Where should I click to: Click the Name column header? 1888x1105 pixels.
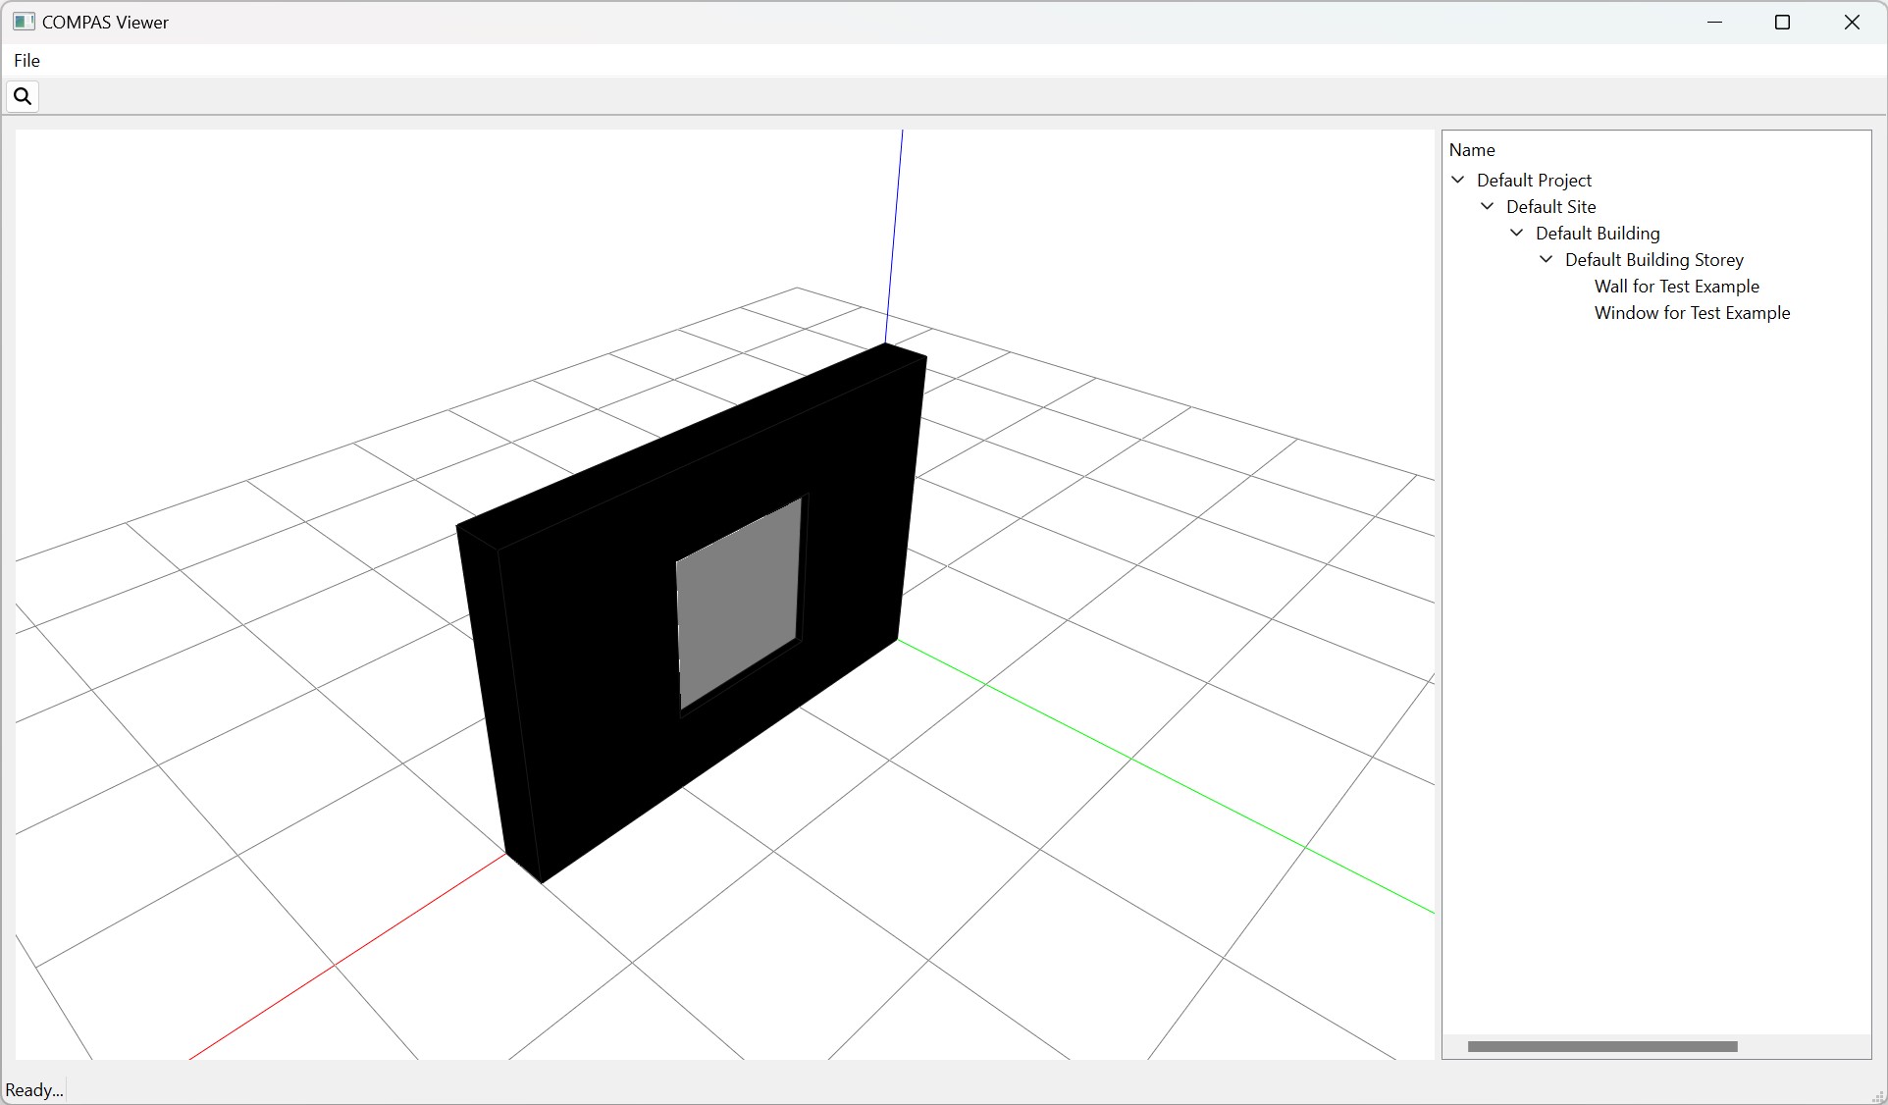(1472, 150)
